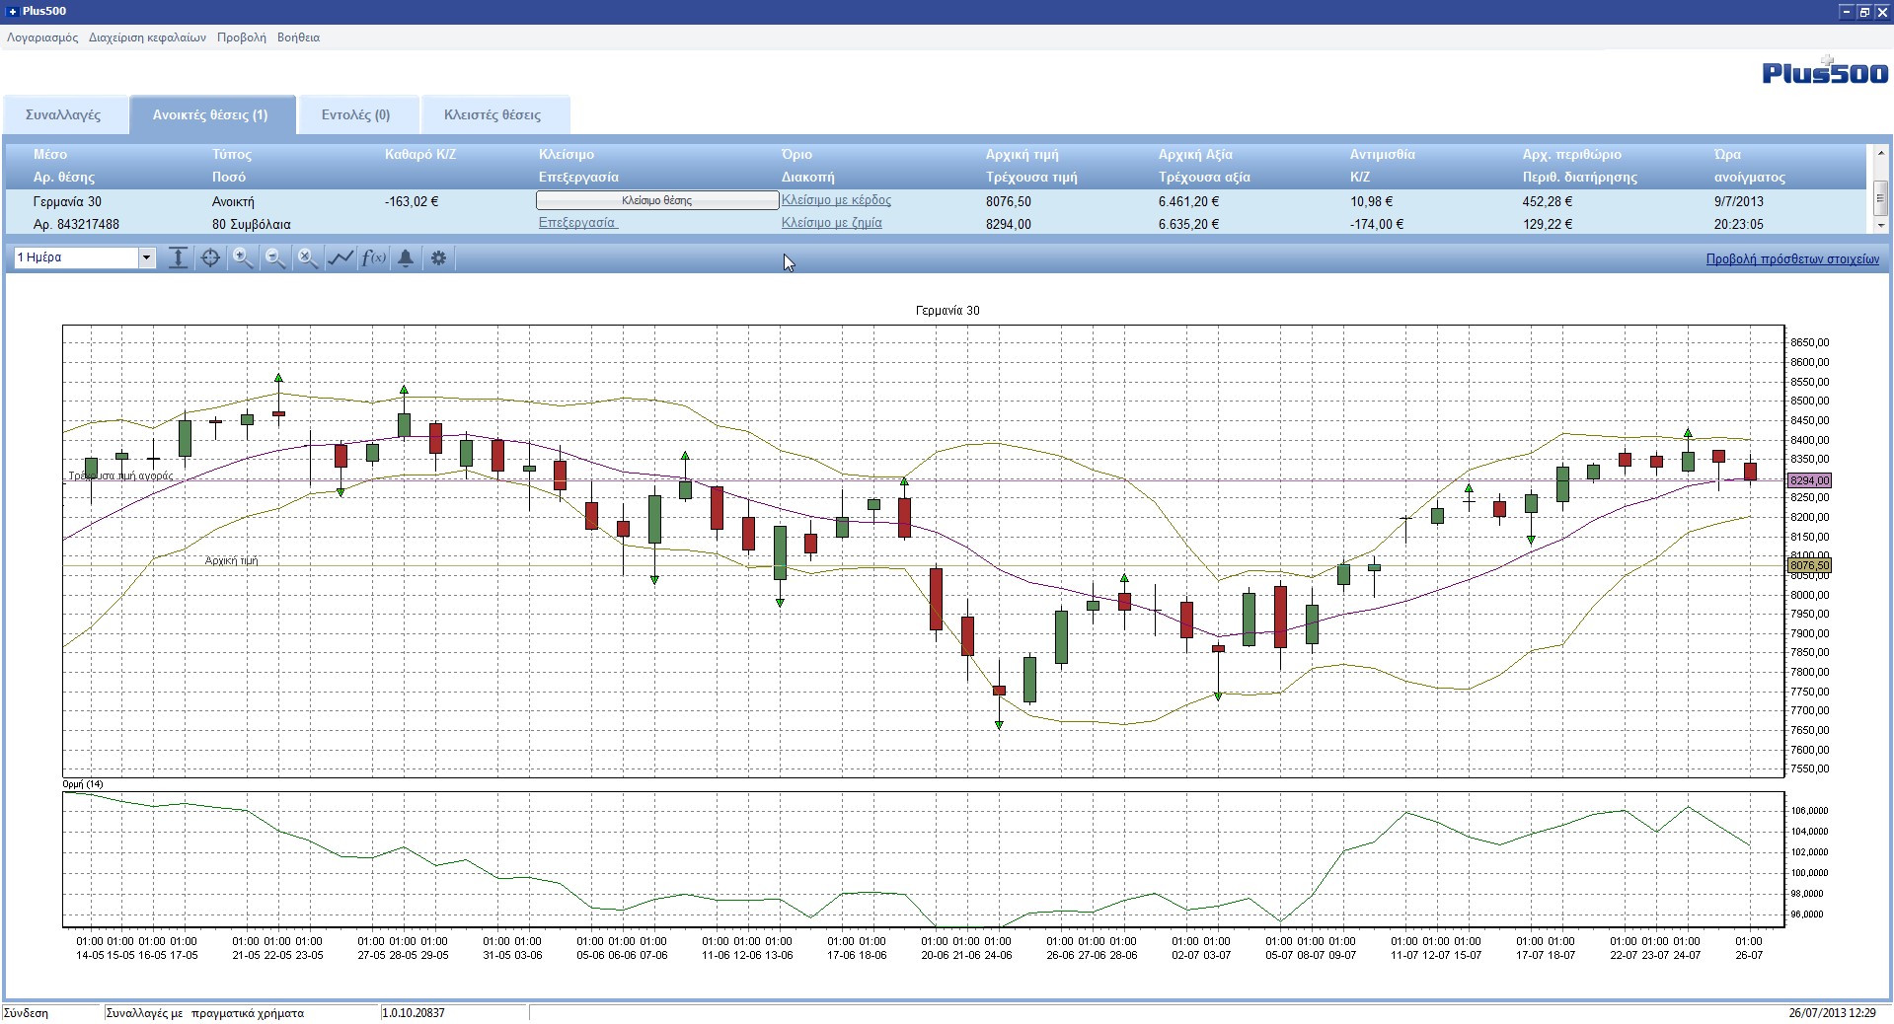Viewport: 1894px width, 1024px height.
Task: Click the Κλείσιμο με κέρδος link
Action: (x=836, y=200)
